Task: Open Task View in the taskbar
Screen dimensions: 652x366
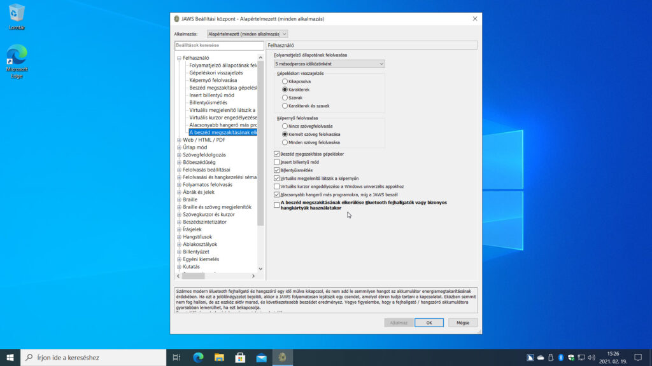Action: point(176,357)
